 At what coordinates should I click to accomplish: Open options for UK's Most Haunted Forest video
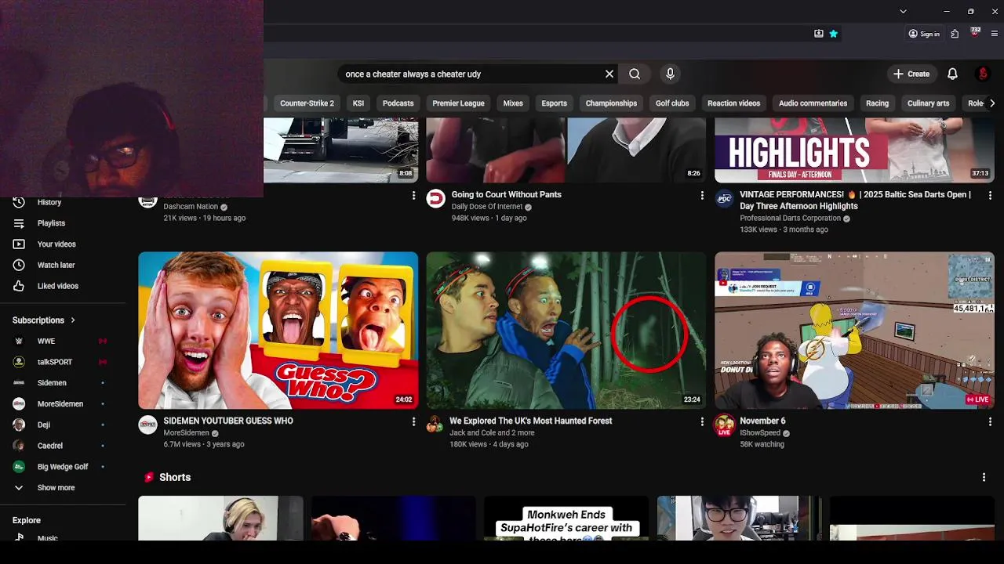[x=702, y=421]
